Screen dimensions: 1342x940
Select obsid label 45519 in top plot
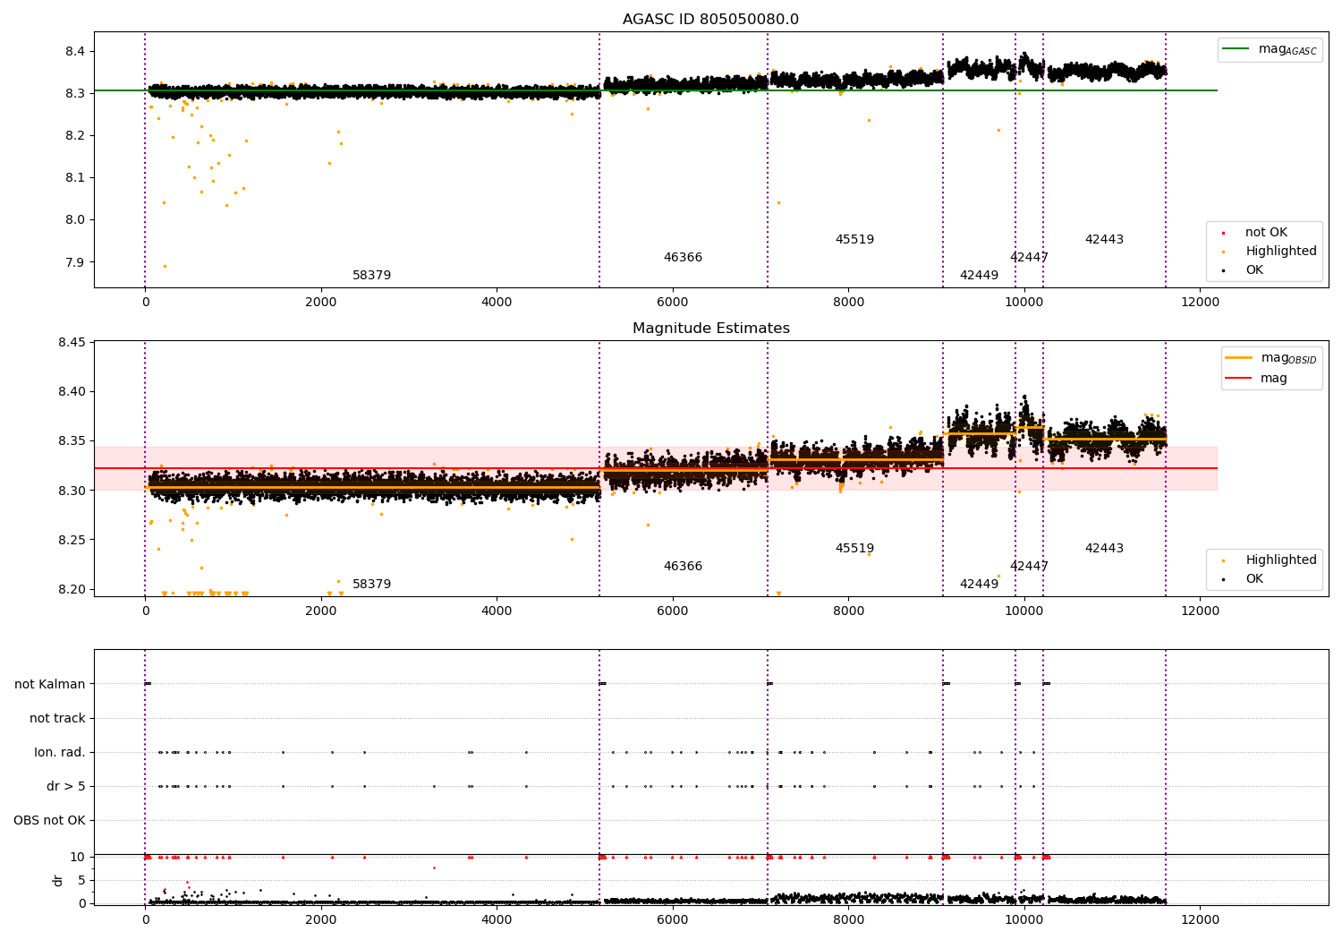click(854, 240)
